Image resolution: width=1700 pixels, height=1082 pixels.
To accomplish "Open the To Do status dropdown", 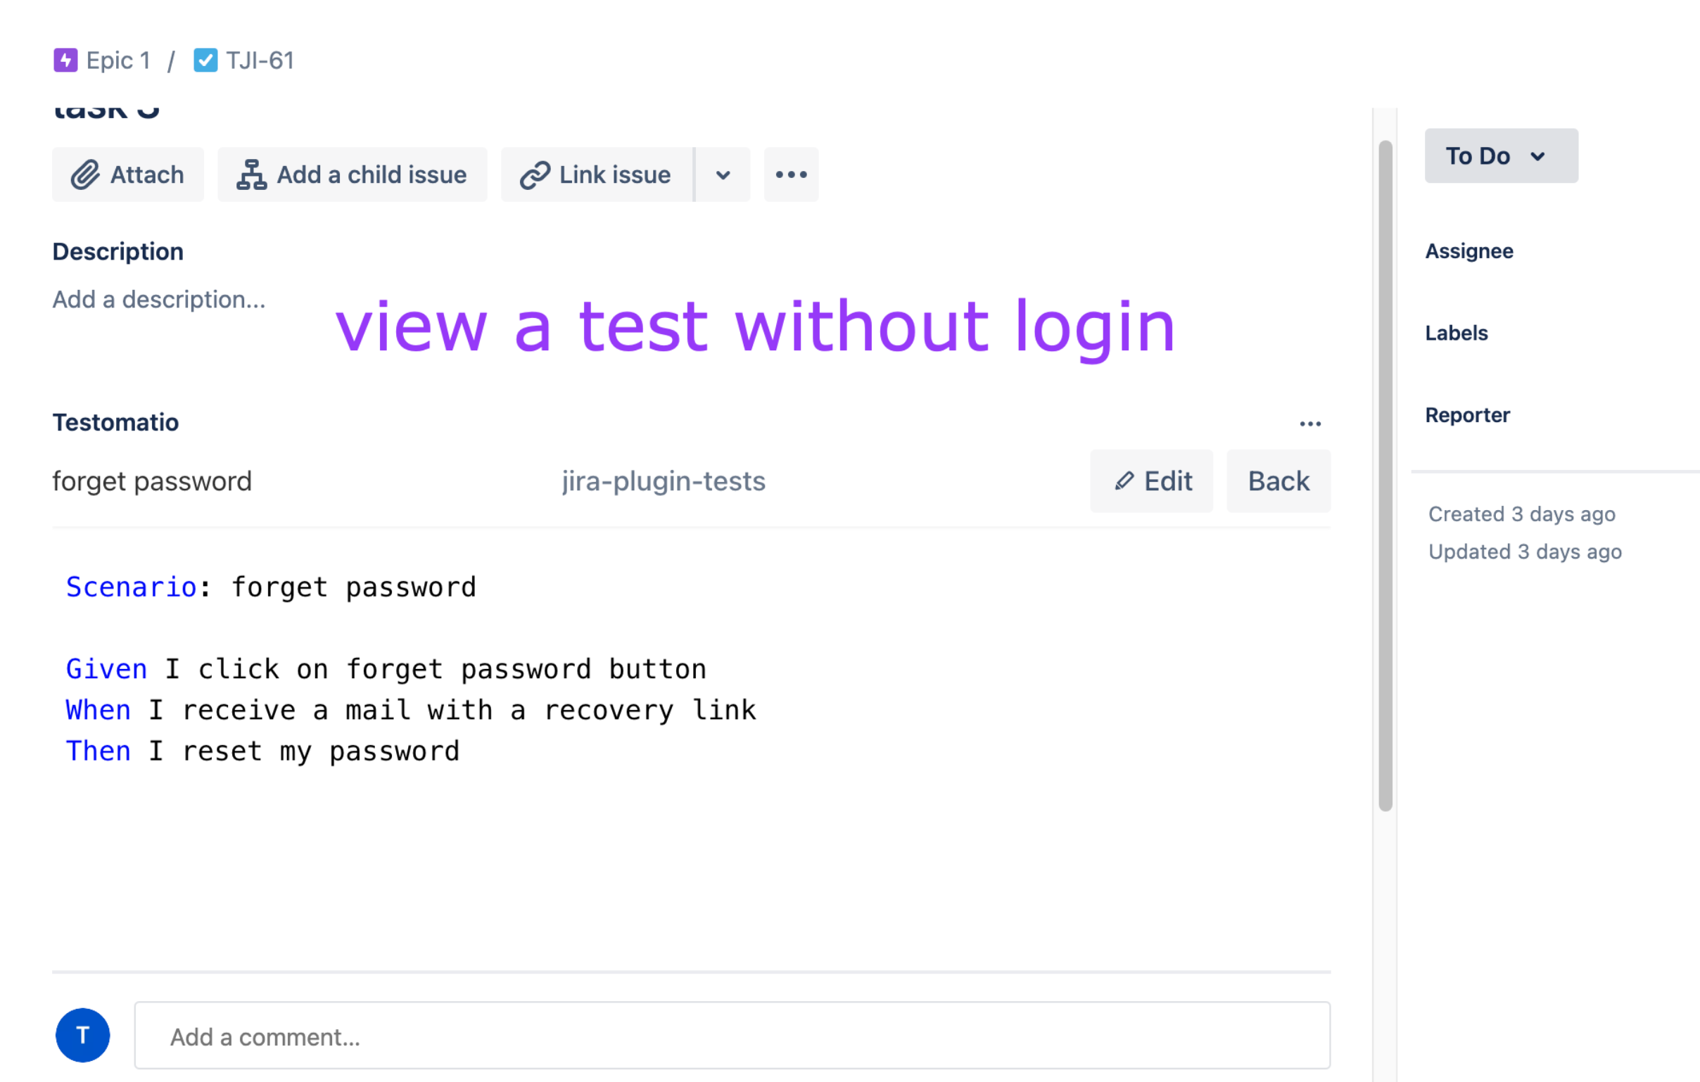I will pos(1500,156).
